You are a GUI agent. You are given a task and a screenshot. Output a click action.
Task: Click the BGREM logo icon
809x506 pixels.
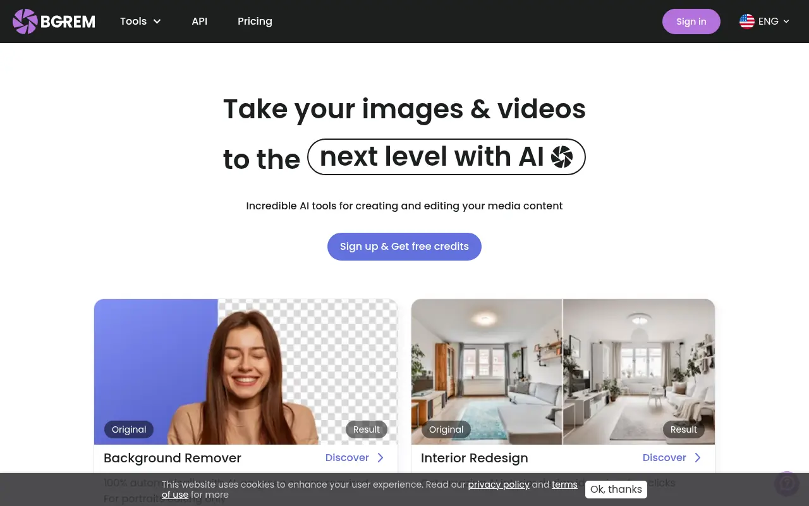click(25, 21)
